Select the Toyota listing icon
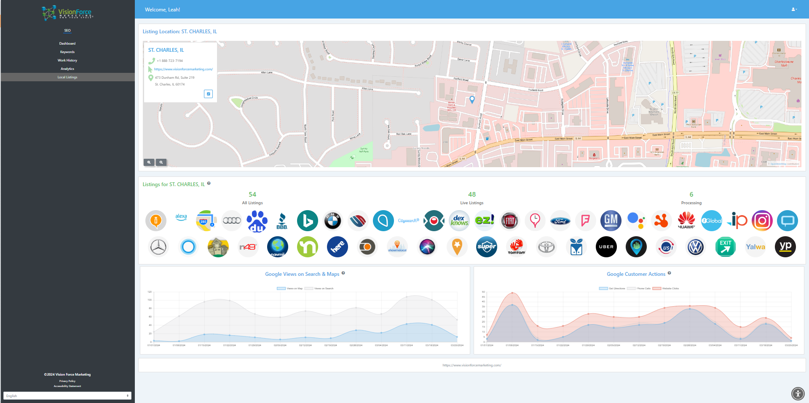809x403 pixels. click(x=546, y=247)
